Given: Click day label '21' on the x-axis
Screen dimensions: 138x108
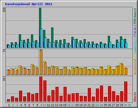Looking at the screenshot, I should click(x=89, y=105).
